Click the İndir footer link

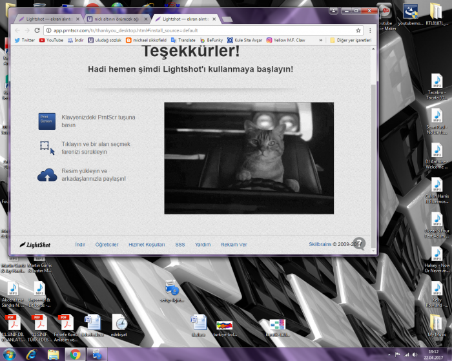point(80,245)
